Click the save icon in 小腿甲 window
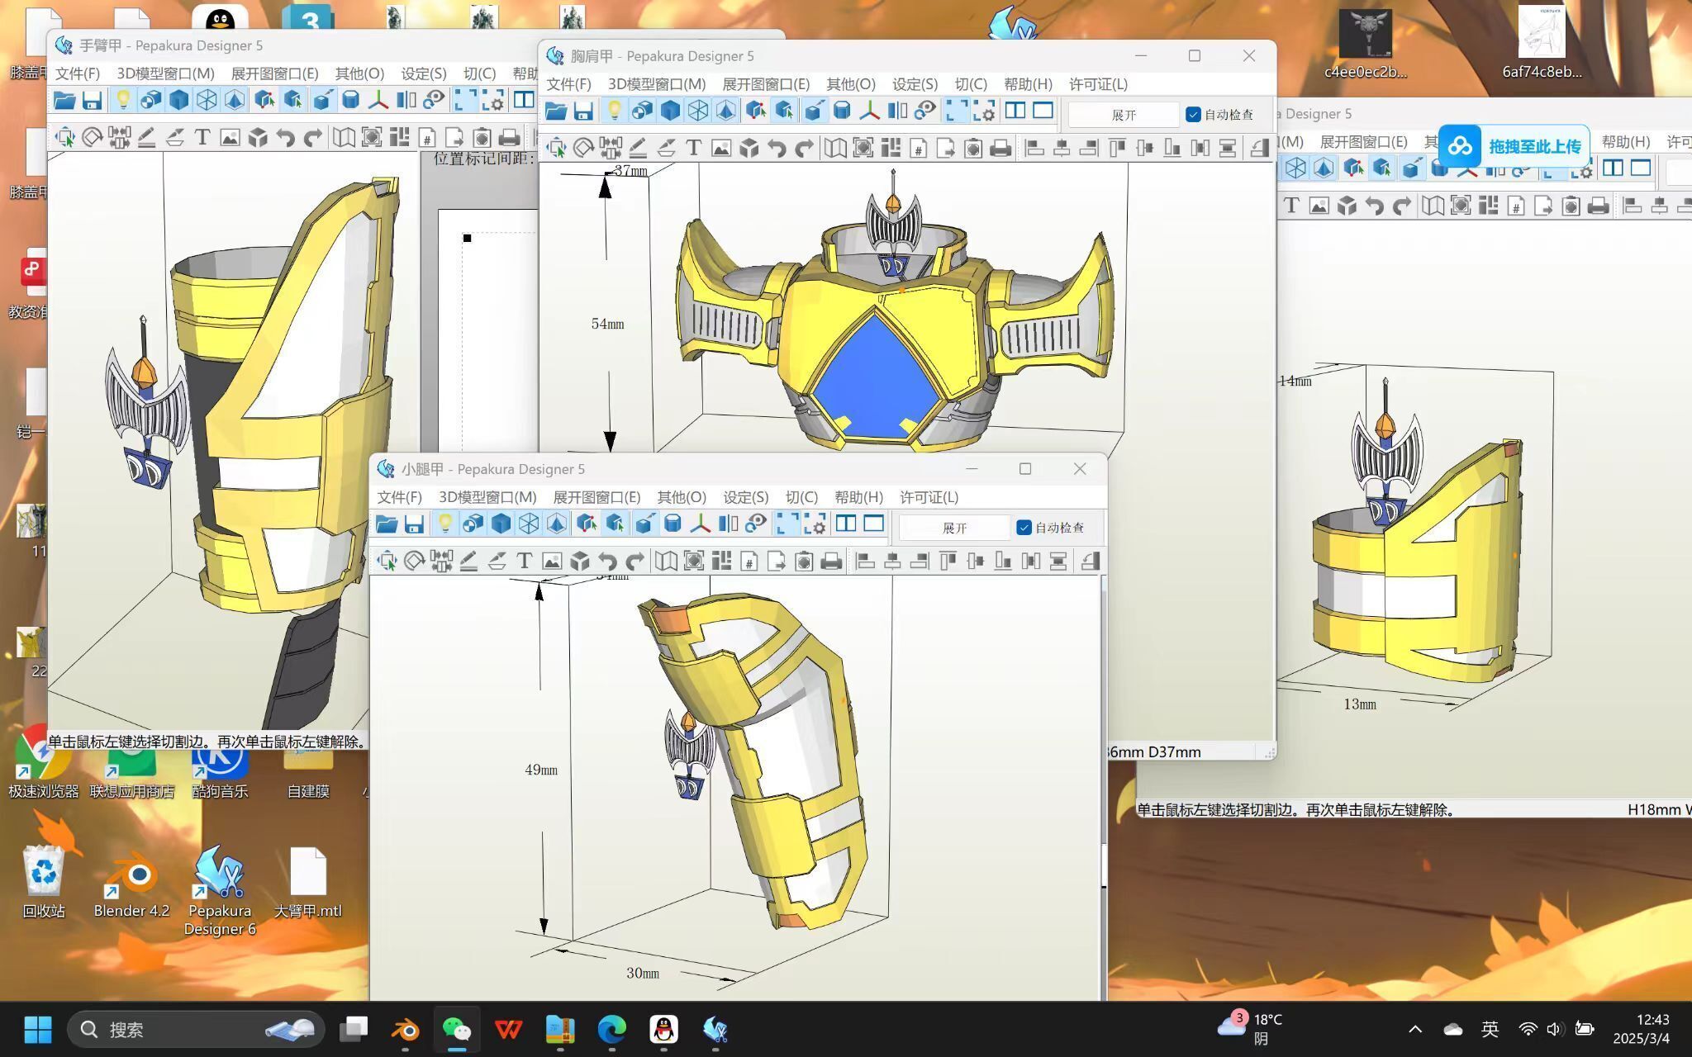The height and width of the screenshot is (1057, 1692). point(414,524)
